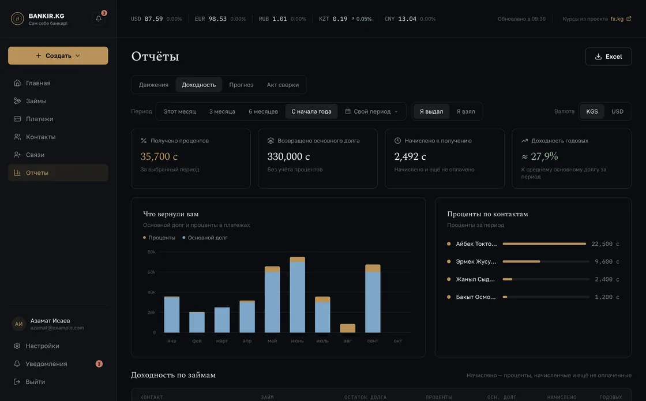The height and width of the screenshot is (401, 646).
Task: Click the external link icon next to fx.kg
Action: coord(629,18)
